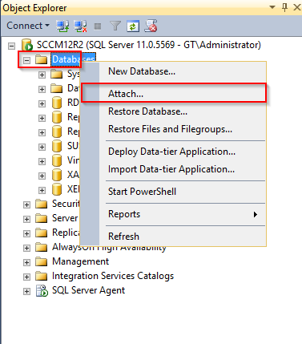Choose Start PowerShell from context menu

174,192
